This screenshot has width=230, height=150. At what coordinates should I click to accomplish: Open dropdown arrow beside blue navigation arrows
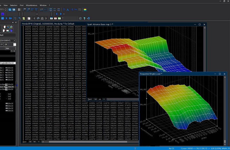click(x=64, y=14)
